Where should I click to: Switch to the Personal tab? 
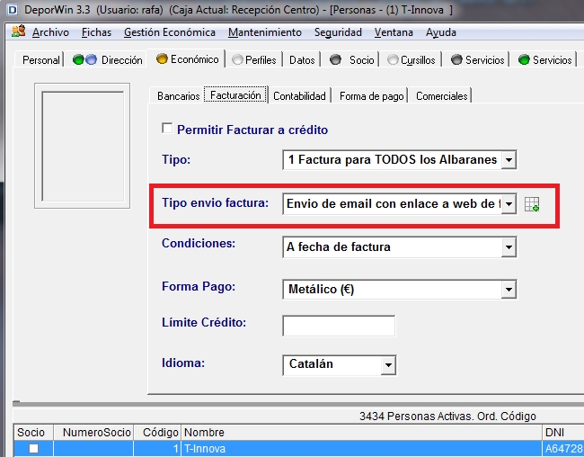(x=40, y=59)
